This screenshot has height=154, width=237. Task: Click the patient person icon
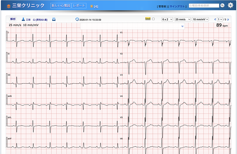pyautogui.click(x=23, y=19)
